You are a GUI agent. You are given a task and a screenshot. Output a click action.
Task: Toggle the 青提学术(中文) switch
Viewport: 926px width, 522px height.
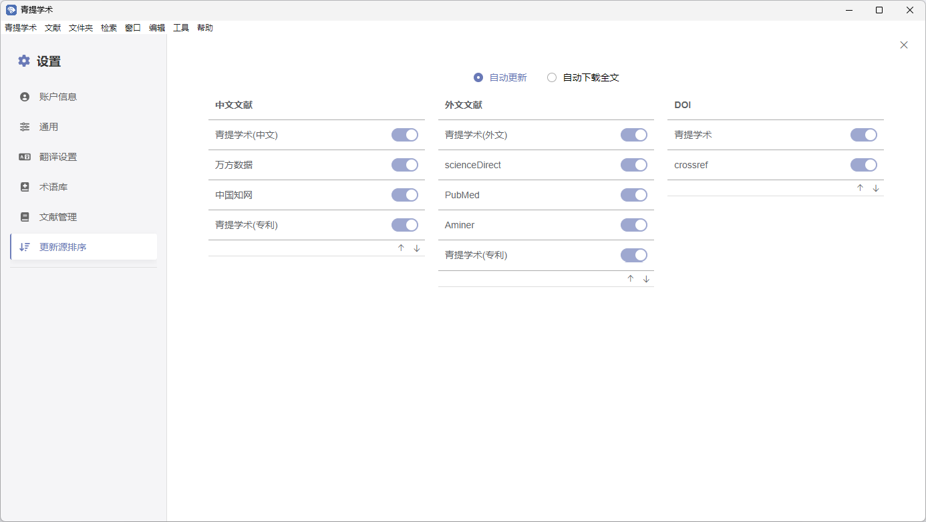click(x=405, y=135)
